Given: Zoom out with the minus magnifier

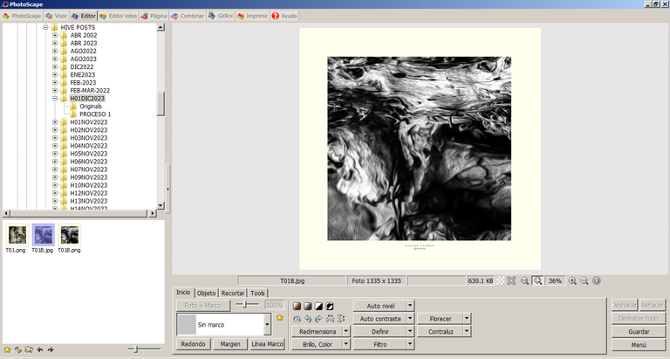Looking at the screenshot, I should 585,280.
